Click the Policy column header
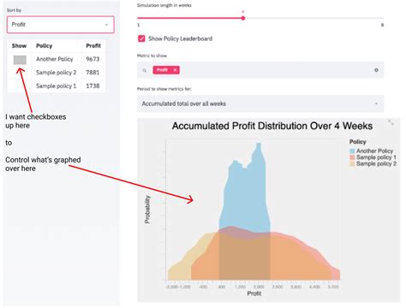The height and width of the screenshot is (308, 406). 44,45
